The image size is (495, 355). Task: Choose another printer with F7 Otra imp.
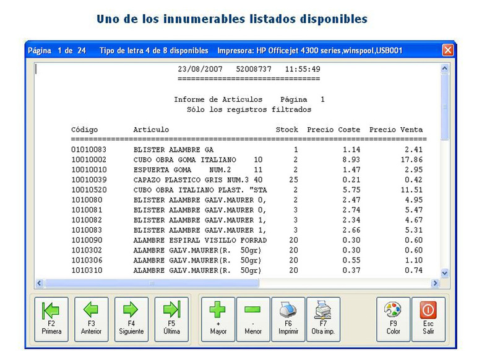pos(323,319)
